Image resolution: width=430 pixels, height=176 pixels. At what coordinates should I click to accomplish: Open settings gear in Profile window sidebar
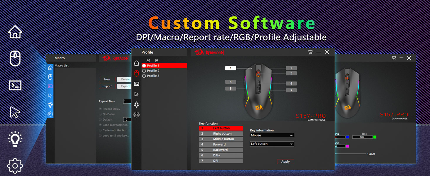[x=136, y=115]
